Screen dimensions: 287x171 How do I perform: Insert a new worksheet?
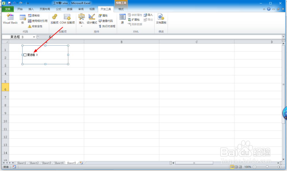(82, 163)
